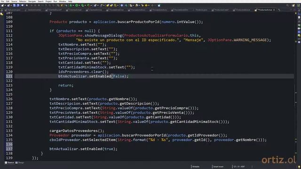Click the New file toolbar icon
Image resolution: width=301 pixels, height=169 pixels.
coord(2,5)
